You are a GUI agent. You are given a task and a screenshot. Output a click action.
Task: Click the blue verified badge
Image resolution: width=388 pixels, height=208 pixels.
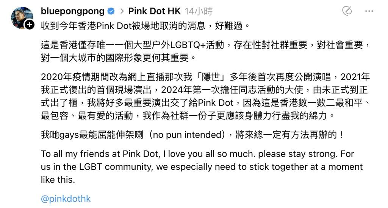click(111, 11)
